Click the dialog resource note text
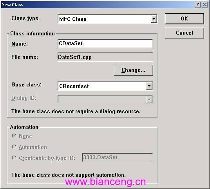The image size is (210, 189). [76, 111]
